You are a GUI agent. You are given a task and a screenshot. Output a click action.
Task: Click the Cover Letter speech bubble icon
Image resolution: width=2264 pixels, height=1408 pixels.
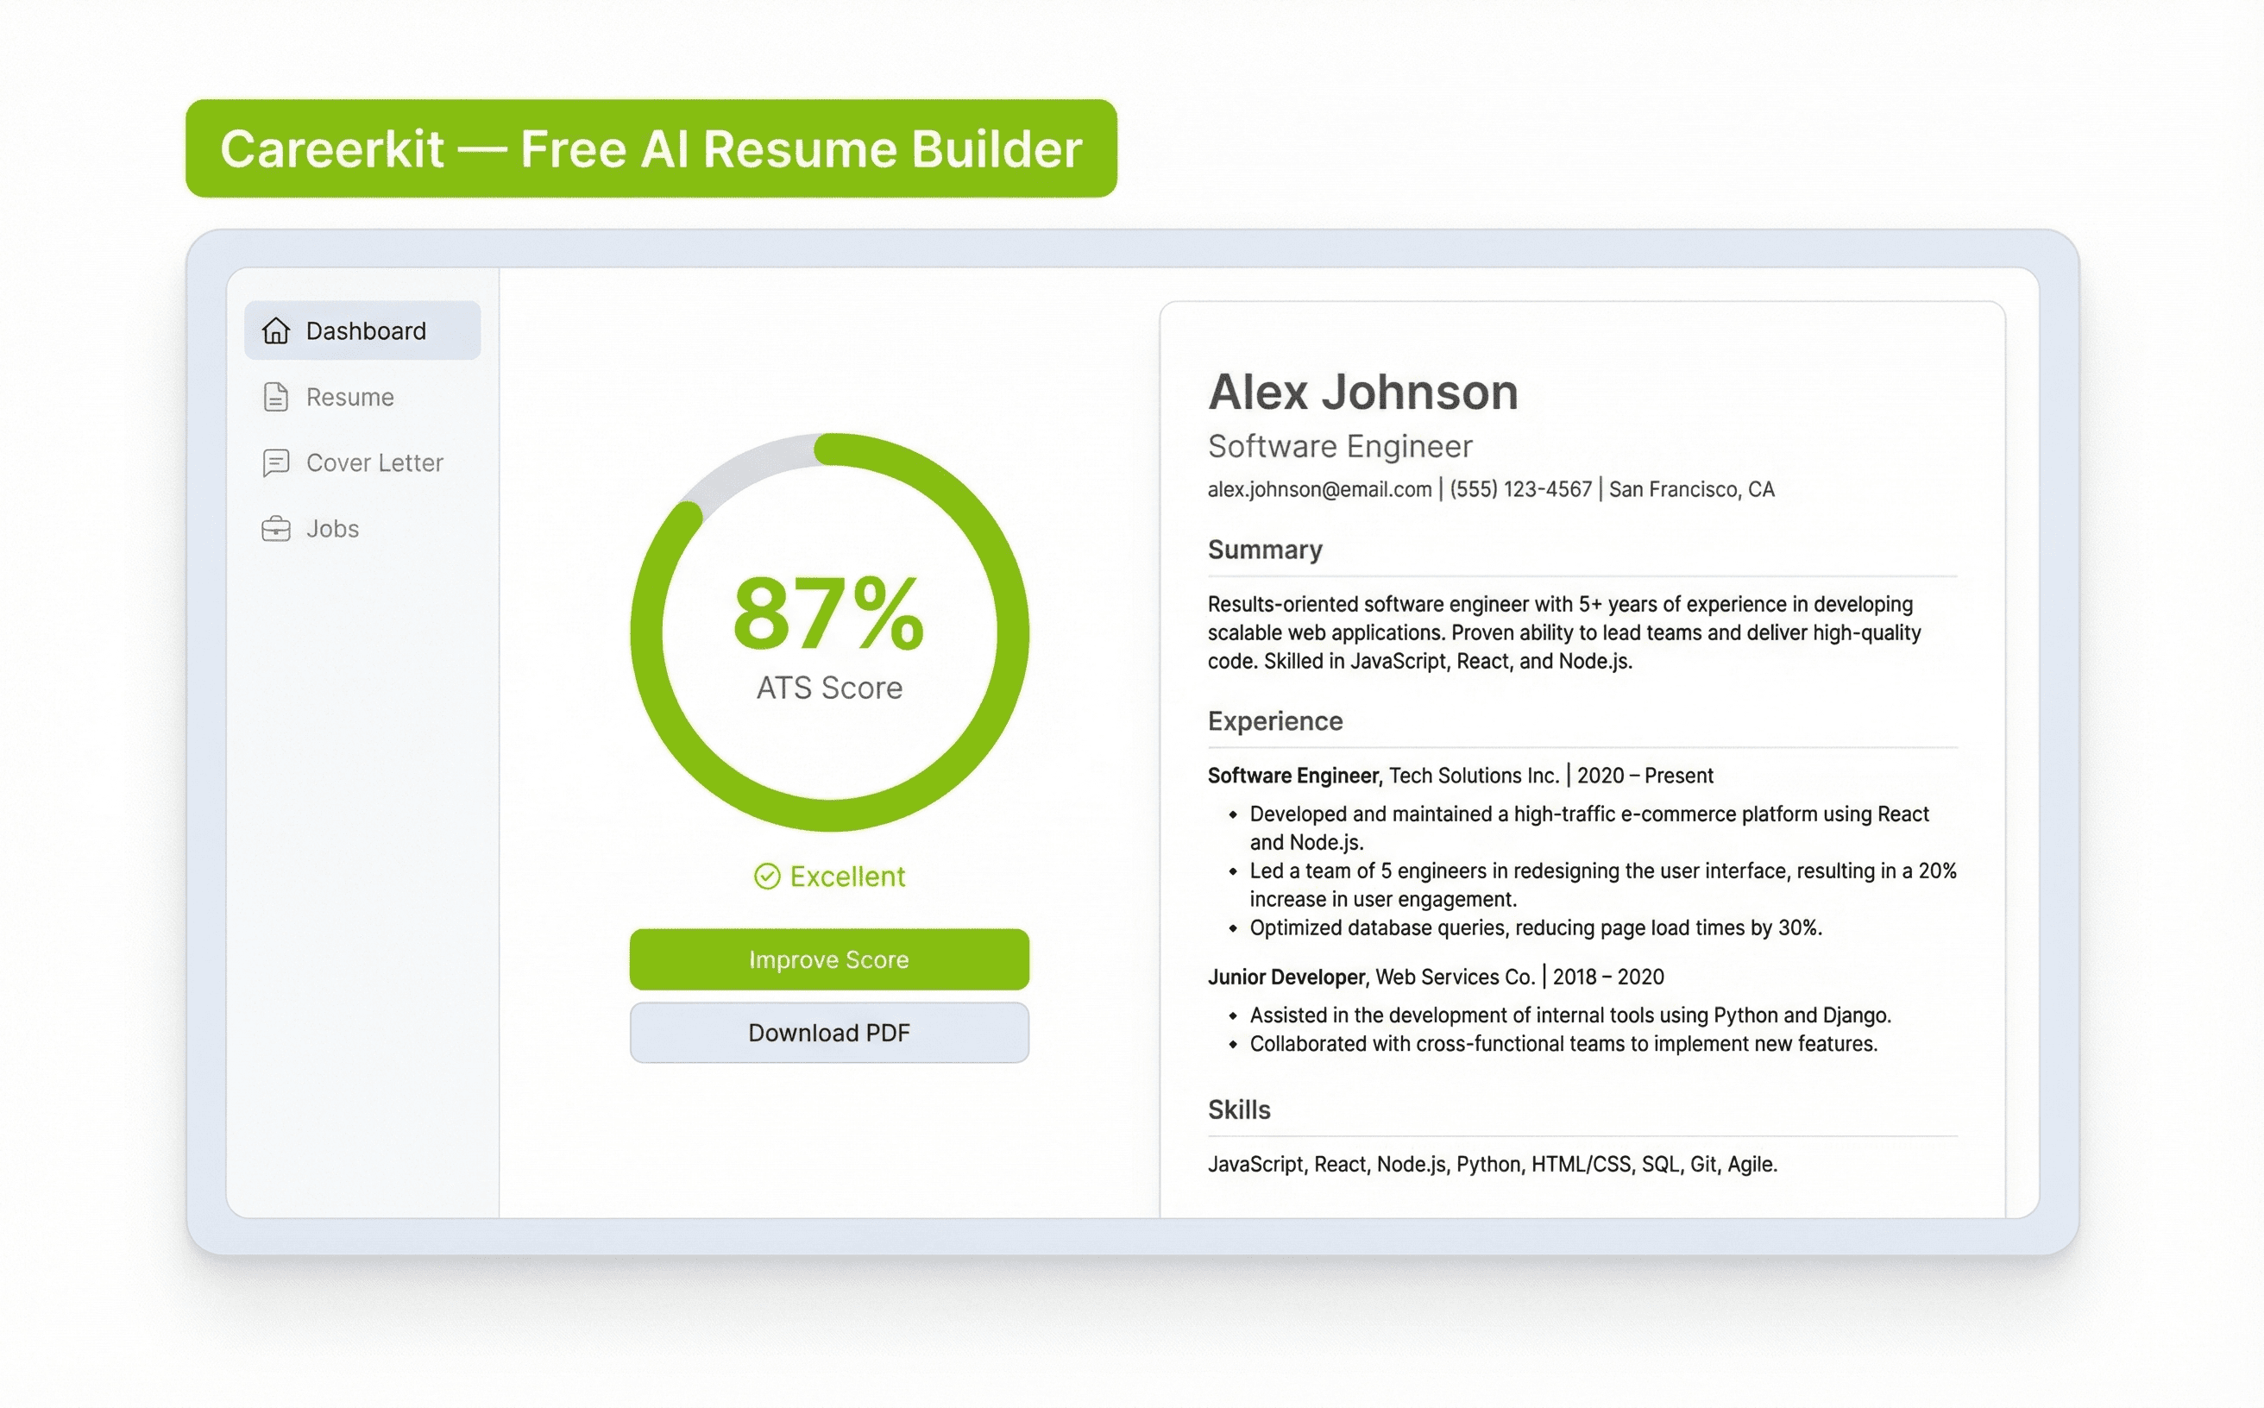pyautogui.click(x=275, y=462)
